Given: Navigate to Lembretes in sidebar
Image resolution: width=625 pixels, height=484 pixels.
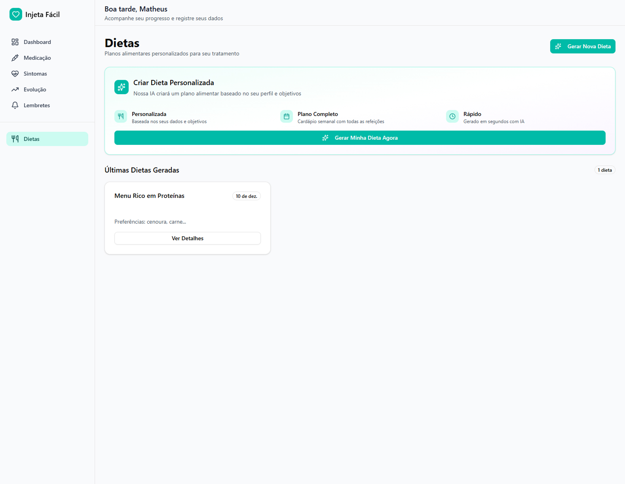Looking at the screenshot, I should [x=37, y=105].
